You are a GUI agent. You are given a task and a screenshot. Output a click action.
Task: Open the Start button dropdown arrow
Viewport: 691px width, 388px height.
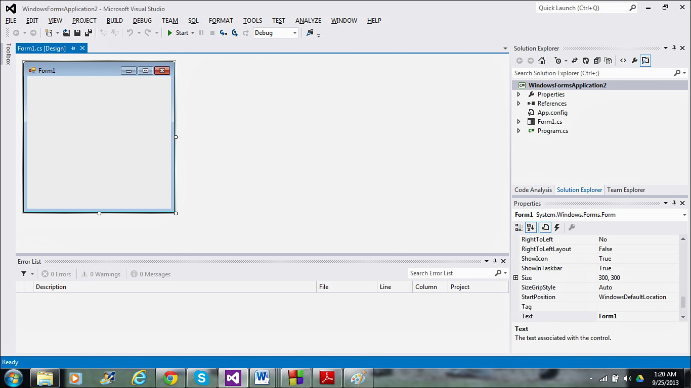click(x=193, y=33)
